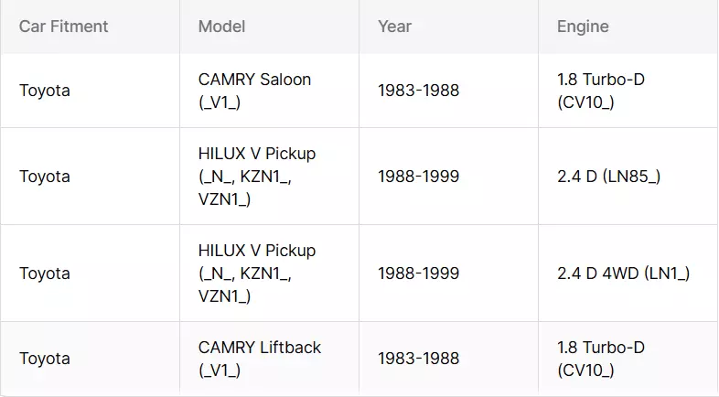Select 1.8 Turbo-D engine in CAMRY Liftback row
The image size is (719, 397).
[x=601, y=359]
